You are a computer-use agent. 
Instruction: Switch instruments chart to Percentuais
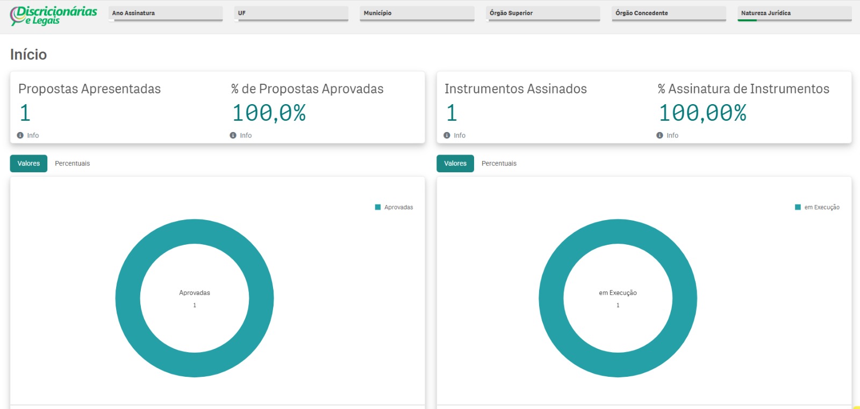[x=499, y=164]
